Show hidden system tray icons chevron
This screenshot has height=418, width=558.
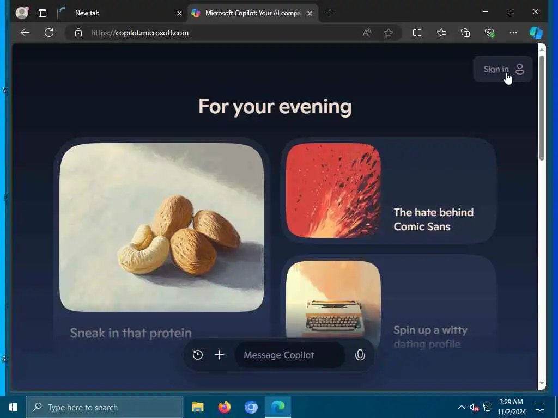[461, 407]
